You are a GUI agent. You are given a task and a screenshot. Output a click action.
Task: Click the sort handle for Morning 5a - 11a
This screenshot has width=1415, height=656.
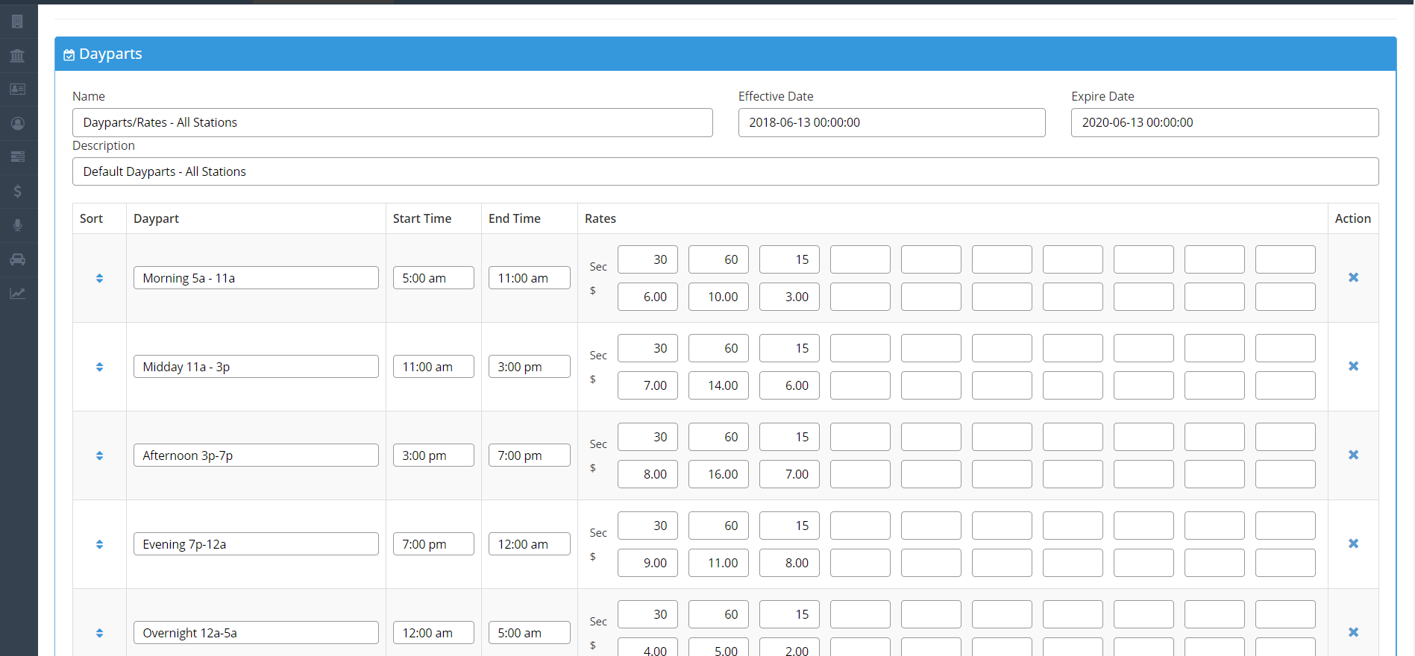[x=99, y=278]
